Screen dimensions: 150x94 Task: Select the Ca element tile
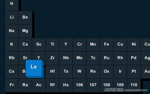coord(25,45)
